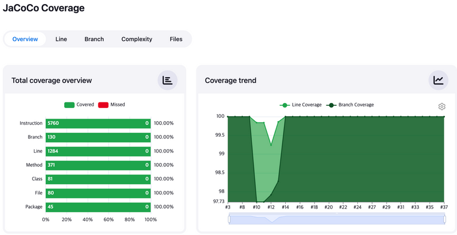Viewport: 457px width, 235px height.
Task: Click the Class coverage bar with 81
Action: (99, 179)
